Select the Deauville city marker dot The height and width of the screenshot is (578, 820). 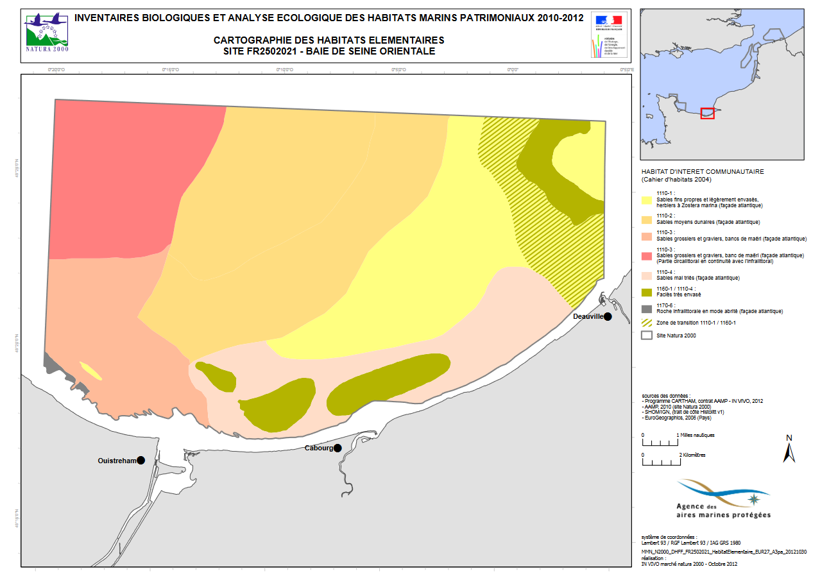point(607,317)
